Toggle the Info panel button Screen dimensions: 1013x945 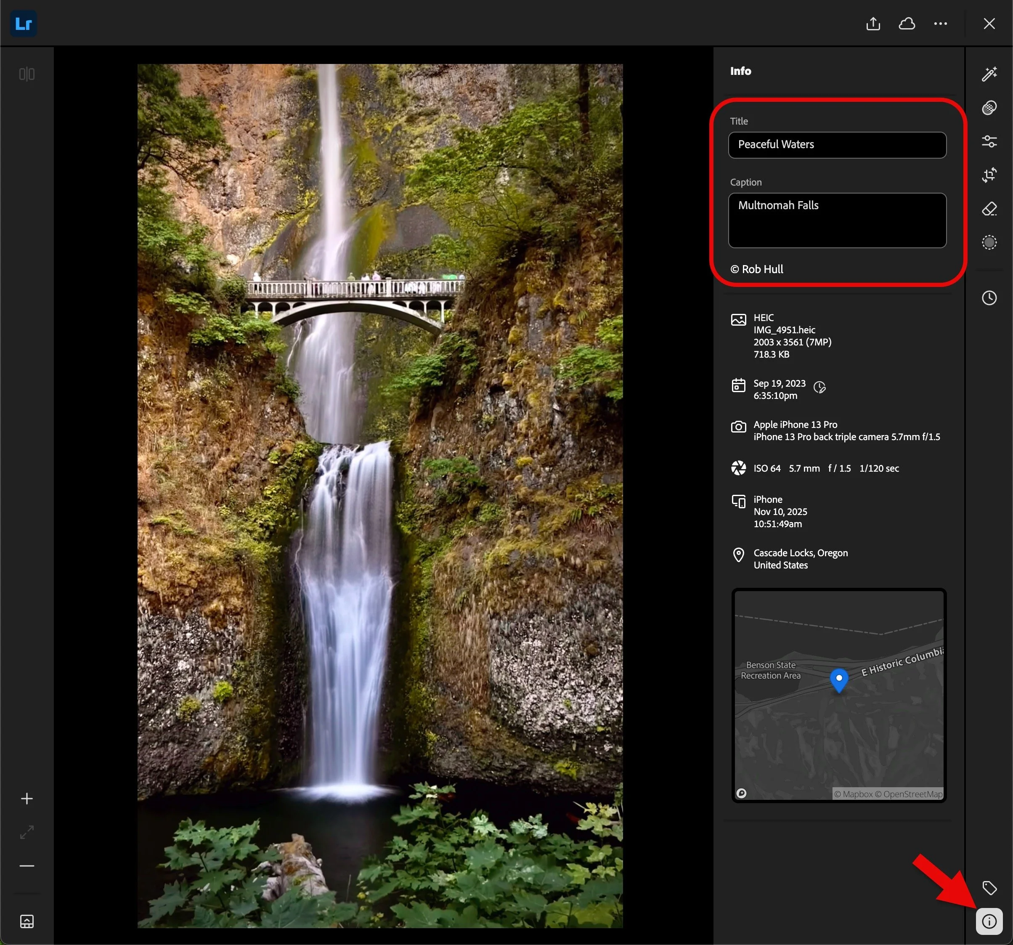pyautogui.click(x=989, y=921)
